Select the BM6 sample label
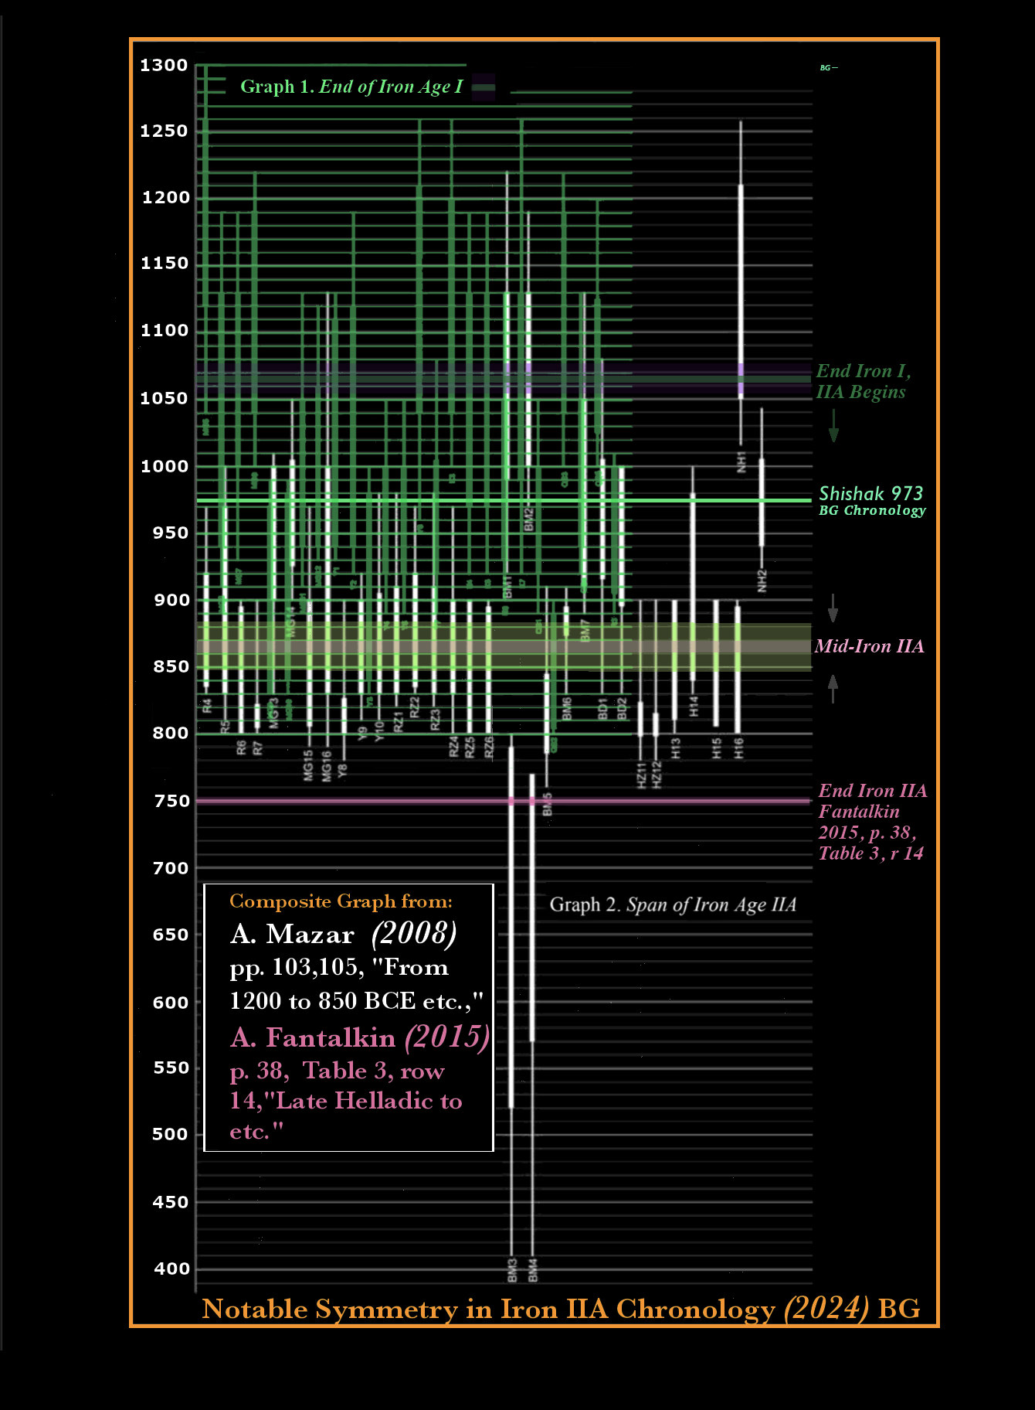This screenshot has height=1410, width=1035. tap(567, 709)
